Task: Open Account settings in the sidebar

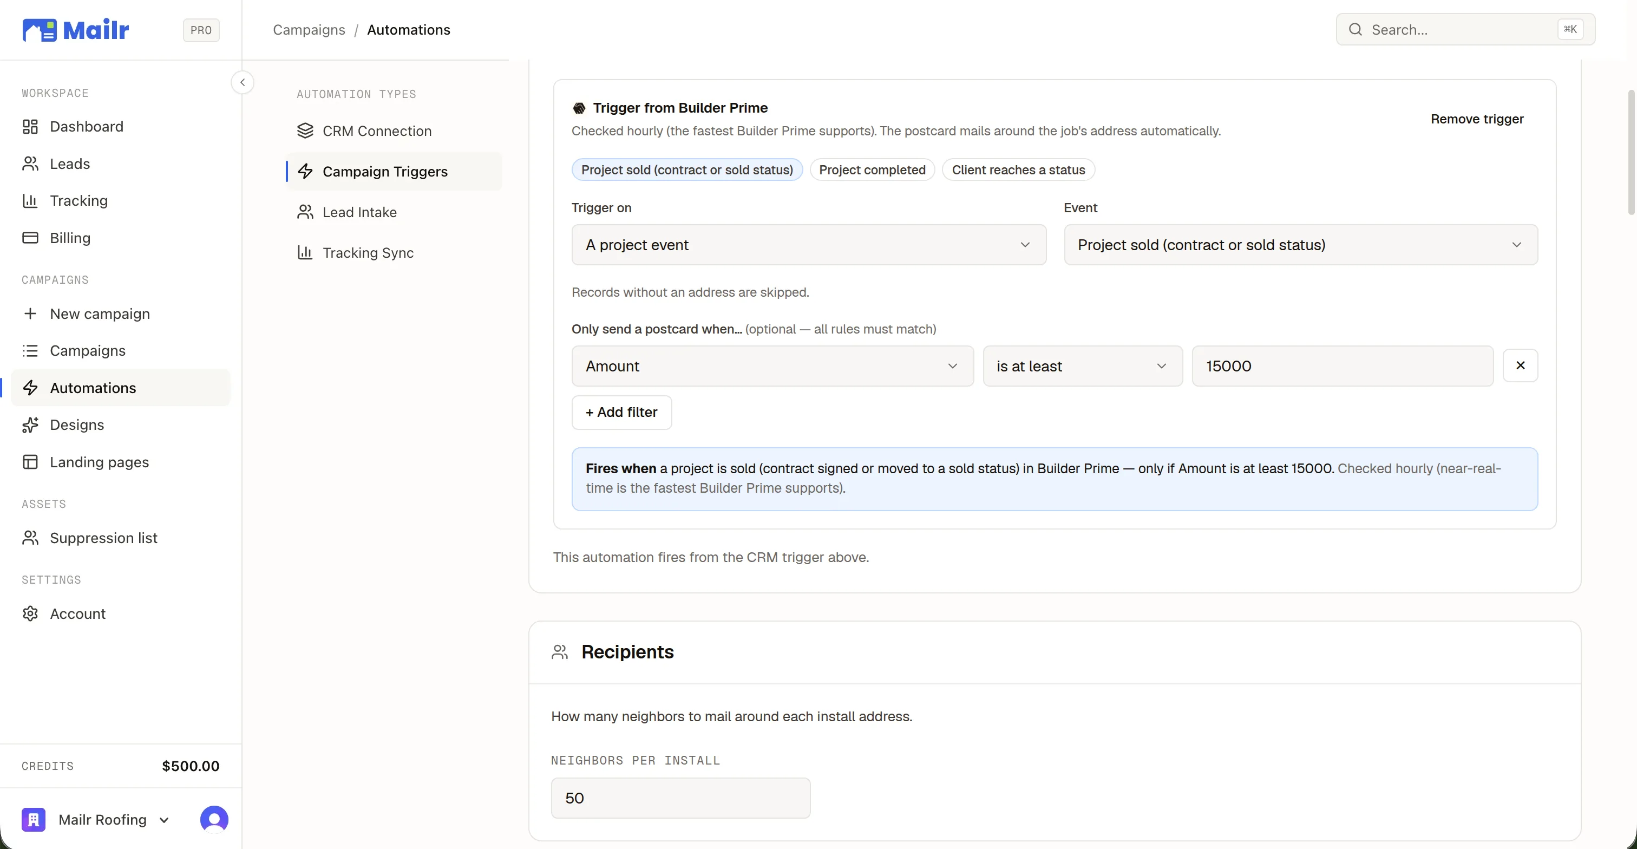Action: [121, 614]
